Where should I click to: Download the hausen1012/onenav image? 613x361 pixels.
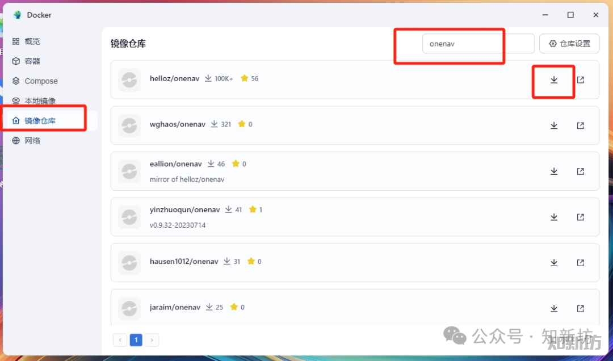point(554,263)
